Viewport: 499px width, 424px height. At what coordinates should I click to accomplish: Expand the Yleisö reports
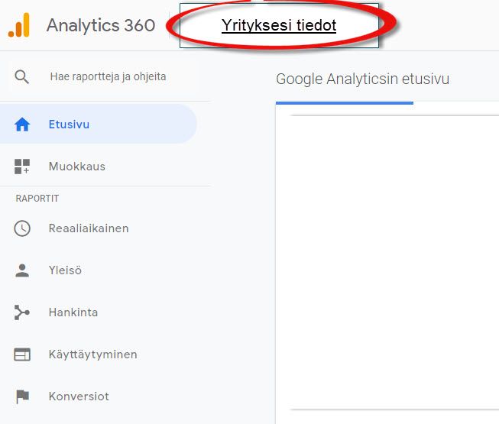pyautogui.click(x=65, y=270)
